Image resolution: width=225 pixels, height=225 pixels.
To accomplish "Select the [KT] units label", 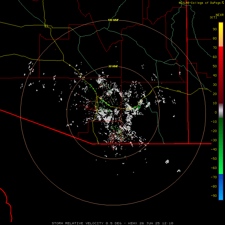I will pos(213,17).
